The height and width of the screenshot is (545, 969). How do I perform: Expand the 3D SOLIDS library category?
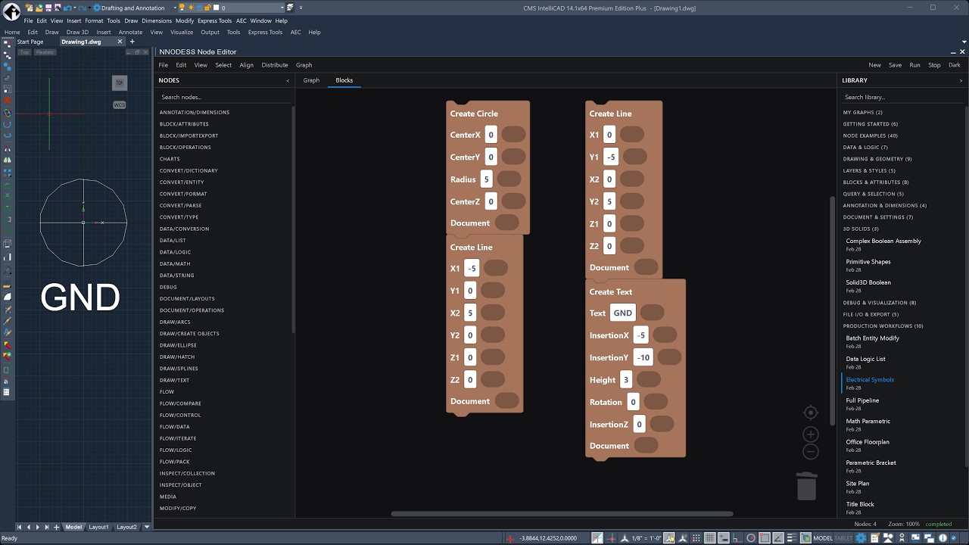861,229
